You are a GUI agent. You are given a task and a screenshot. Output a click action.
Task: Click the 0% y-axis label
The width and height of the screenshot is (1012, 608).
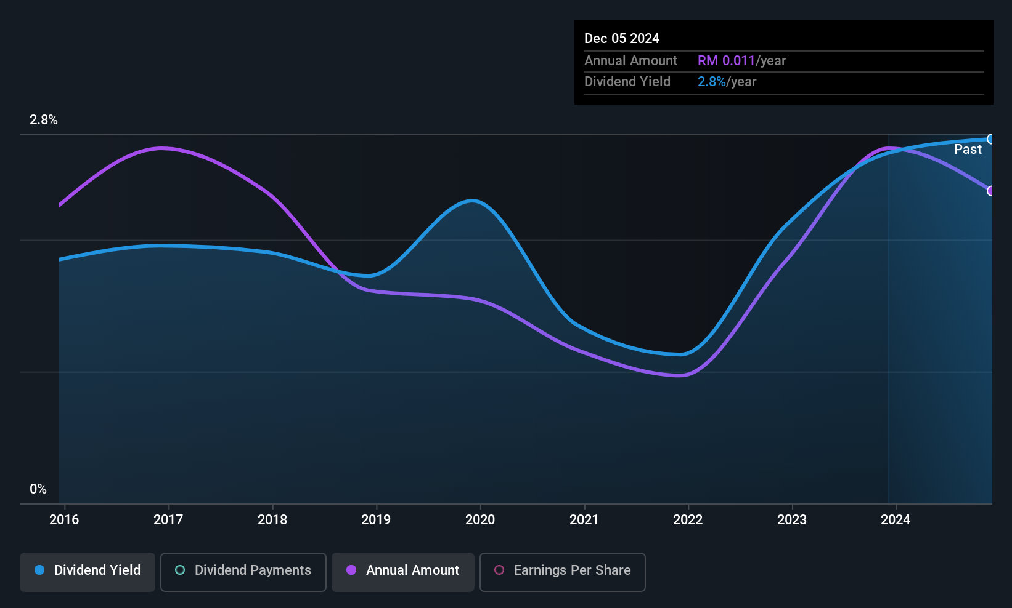38,489
